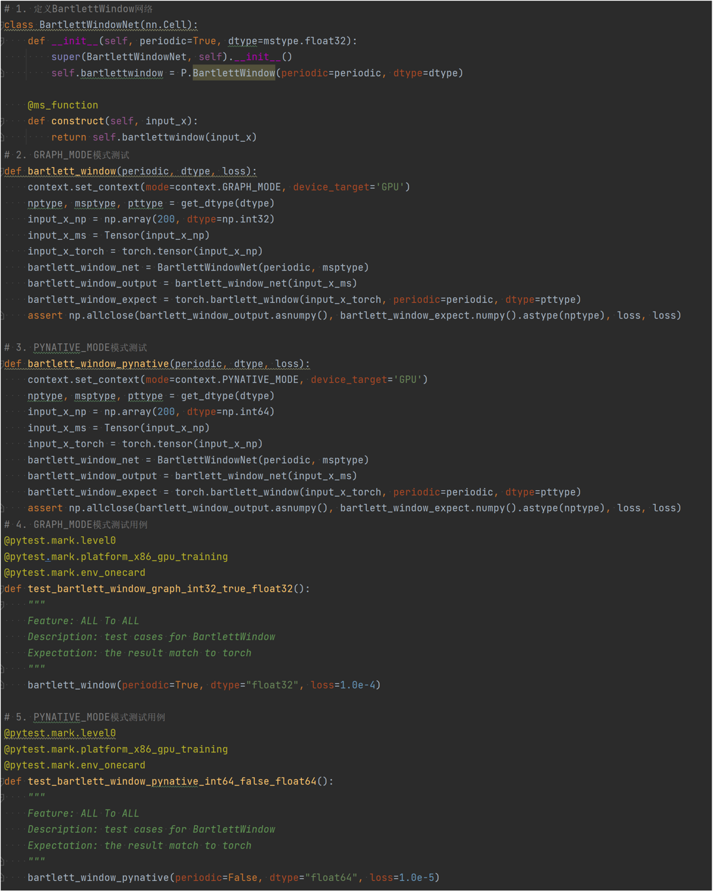Collapse docstring fold under the graph test function
This screenshot has height=892, width=713.
[x=3, y=605]
